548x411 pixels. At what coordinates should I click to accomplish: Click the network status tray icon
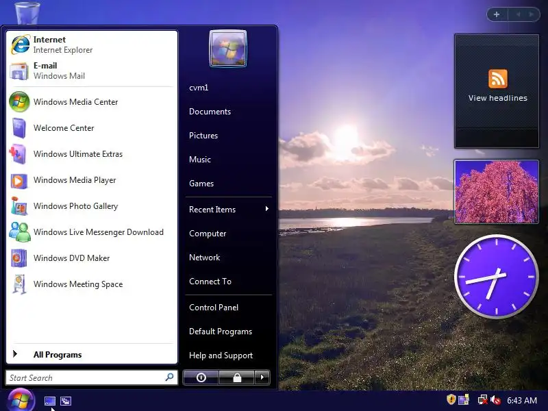483,400
